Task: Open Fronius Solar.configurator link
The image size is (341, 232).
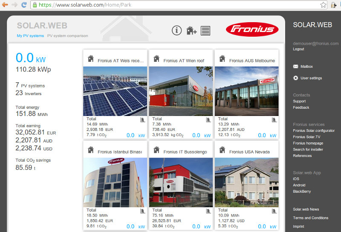Action: (x=314, y=130)
